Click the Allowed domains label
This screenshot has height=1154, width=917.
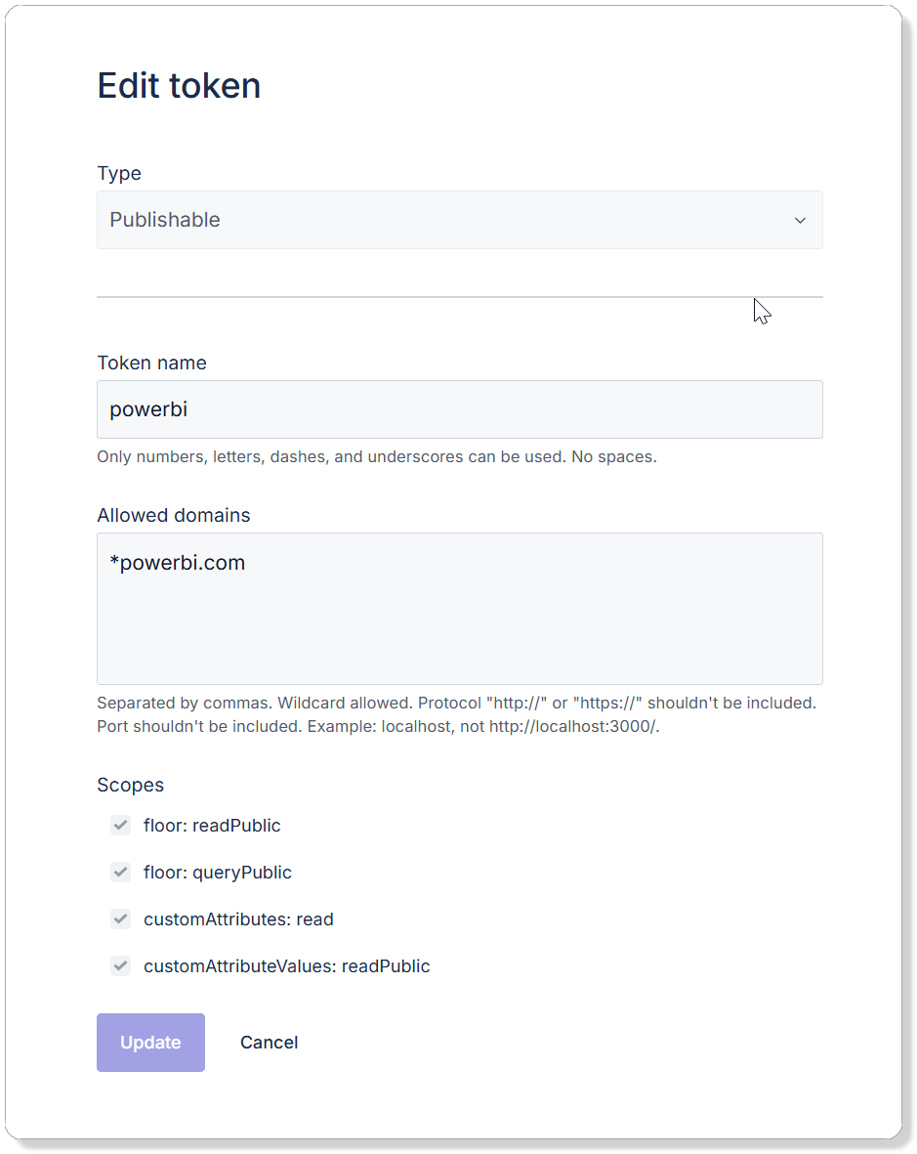173,515
